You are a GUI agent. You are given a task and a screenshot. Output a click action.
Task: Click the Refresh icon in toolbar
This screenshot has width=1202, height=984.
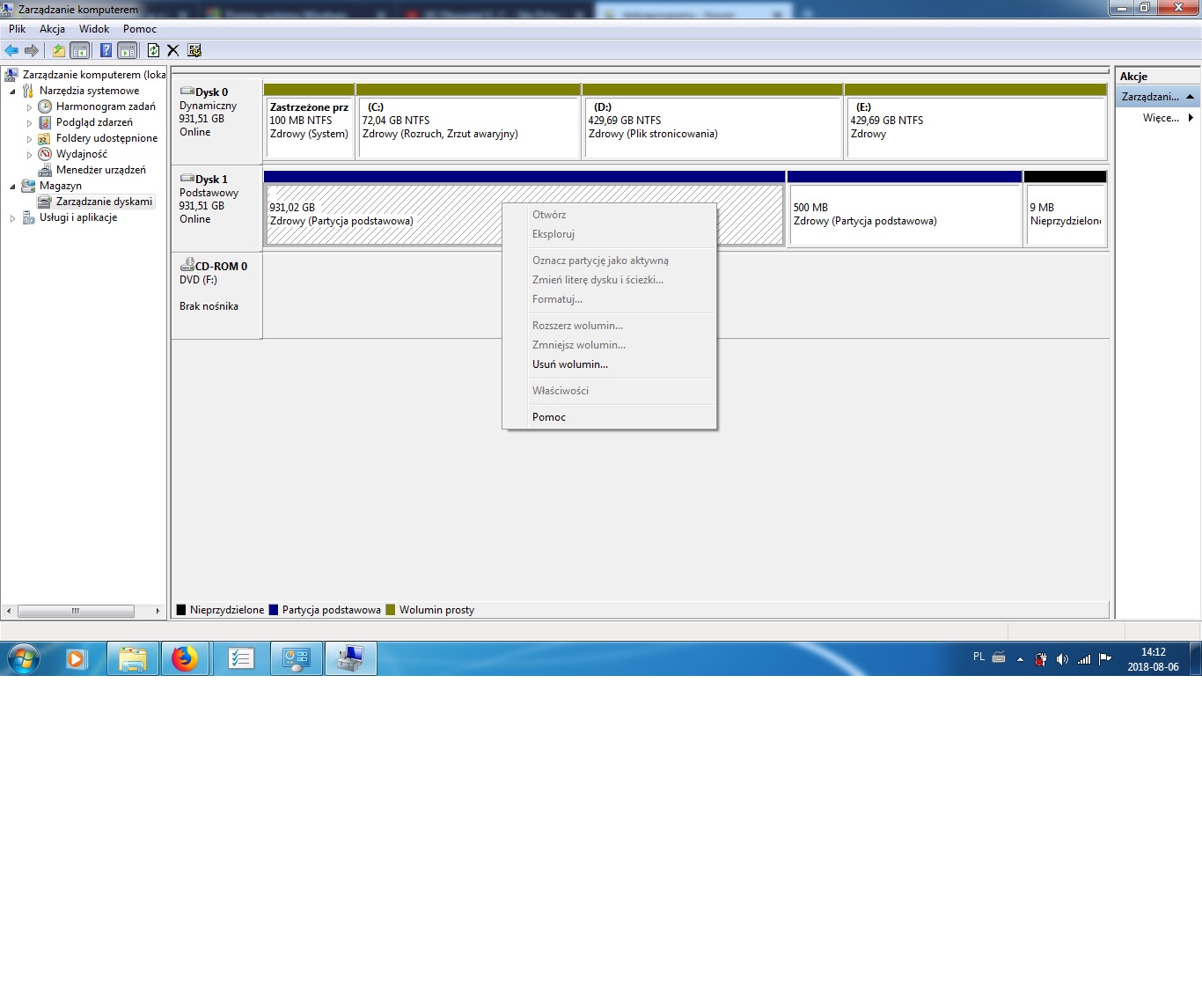coord(153,50)
